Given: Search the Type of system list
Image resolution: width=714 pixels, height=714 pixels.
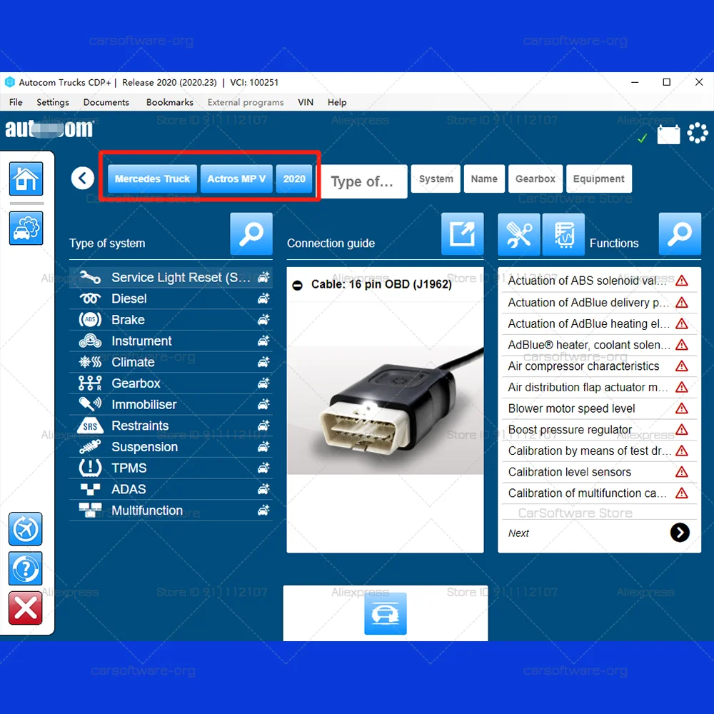Looking at the screenshot, I should [x=251, y=233].
